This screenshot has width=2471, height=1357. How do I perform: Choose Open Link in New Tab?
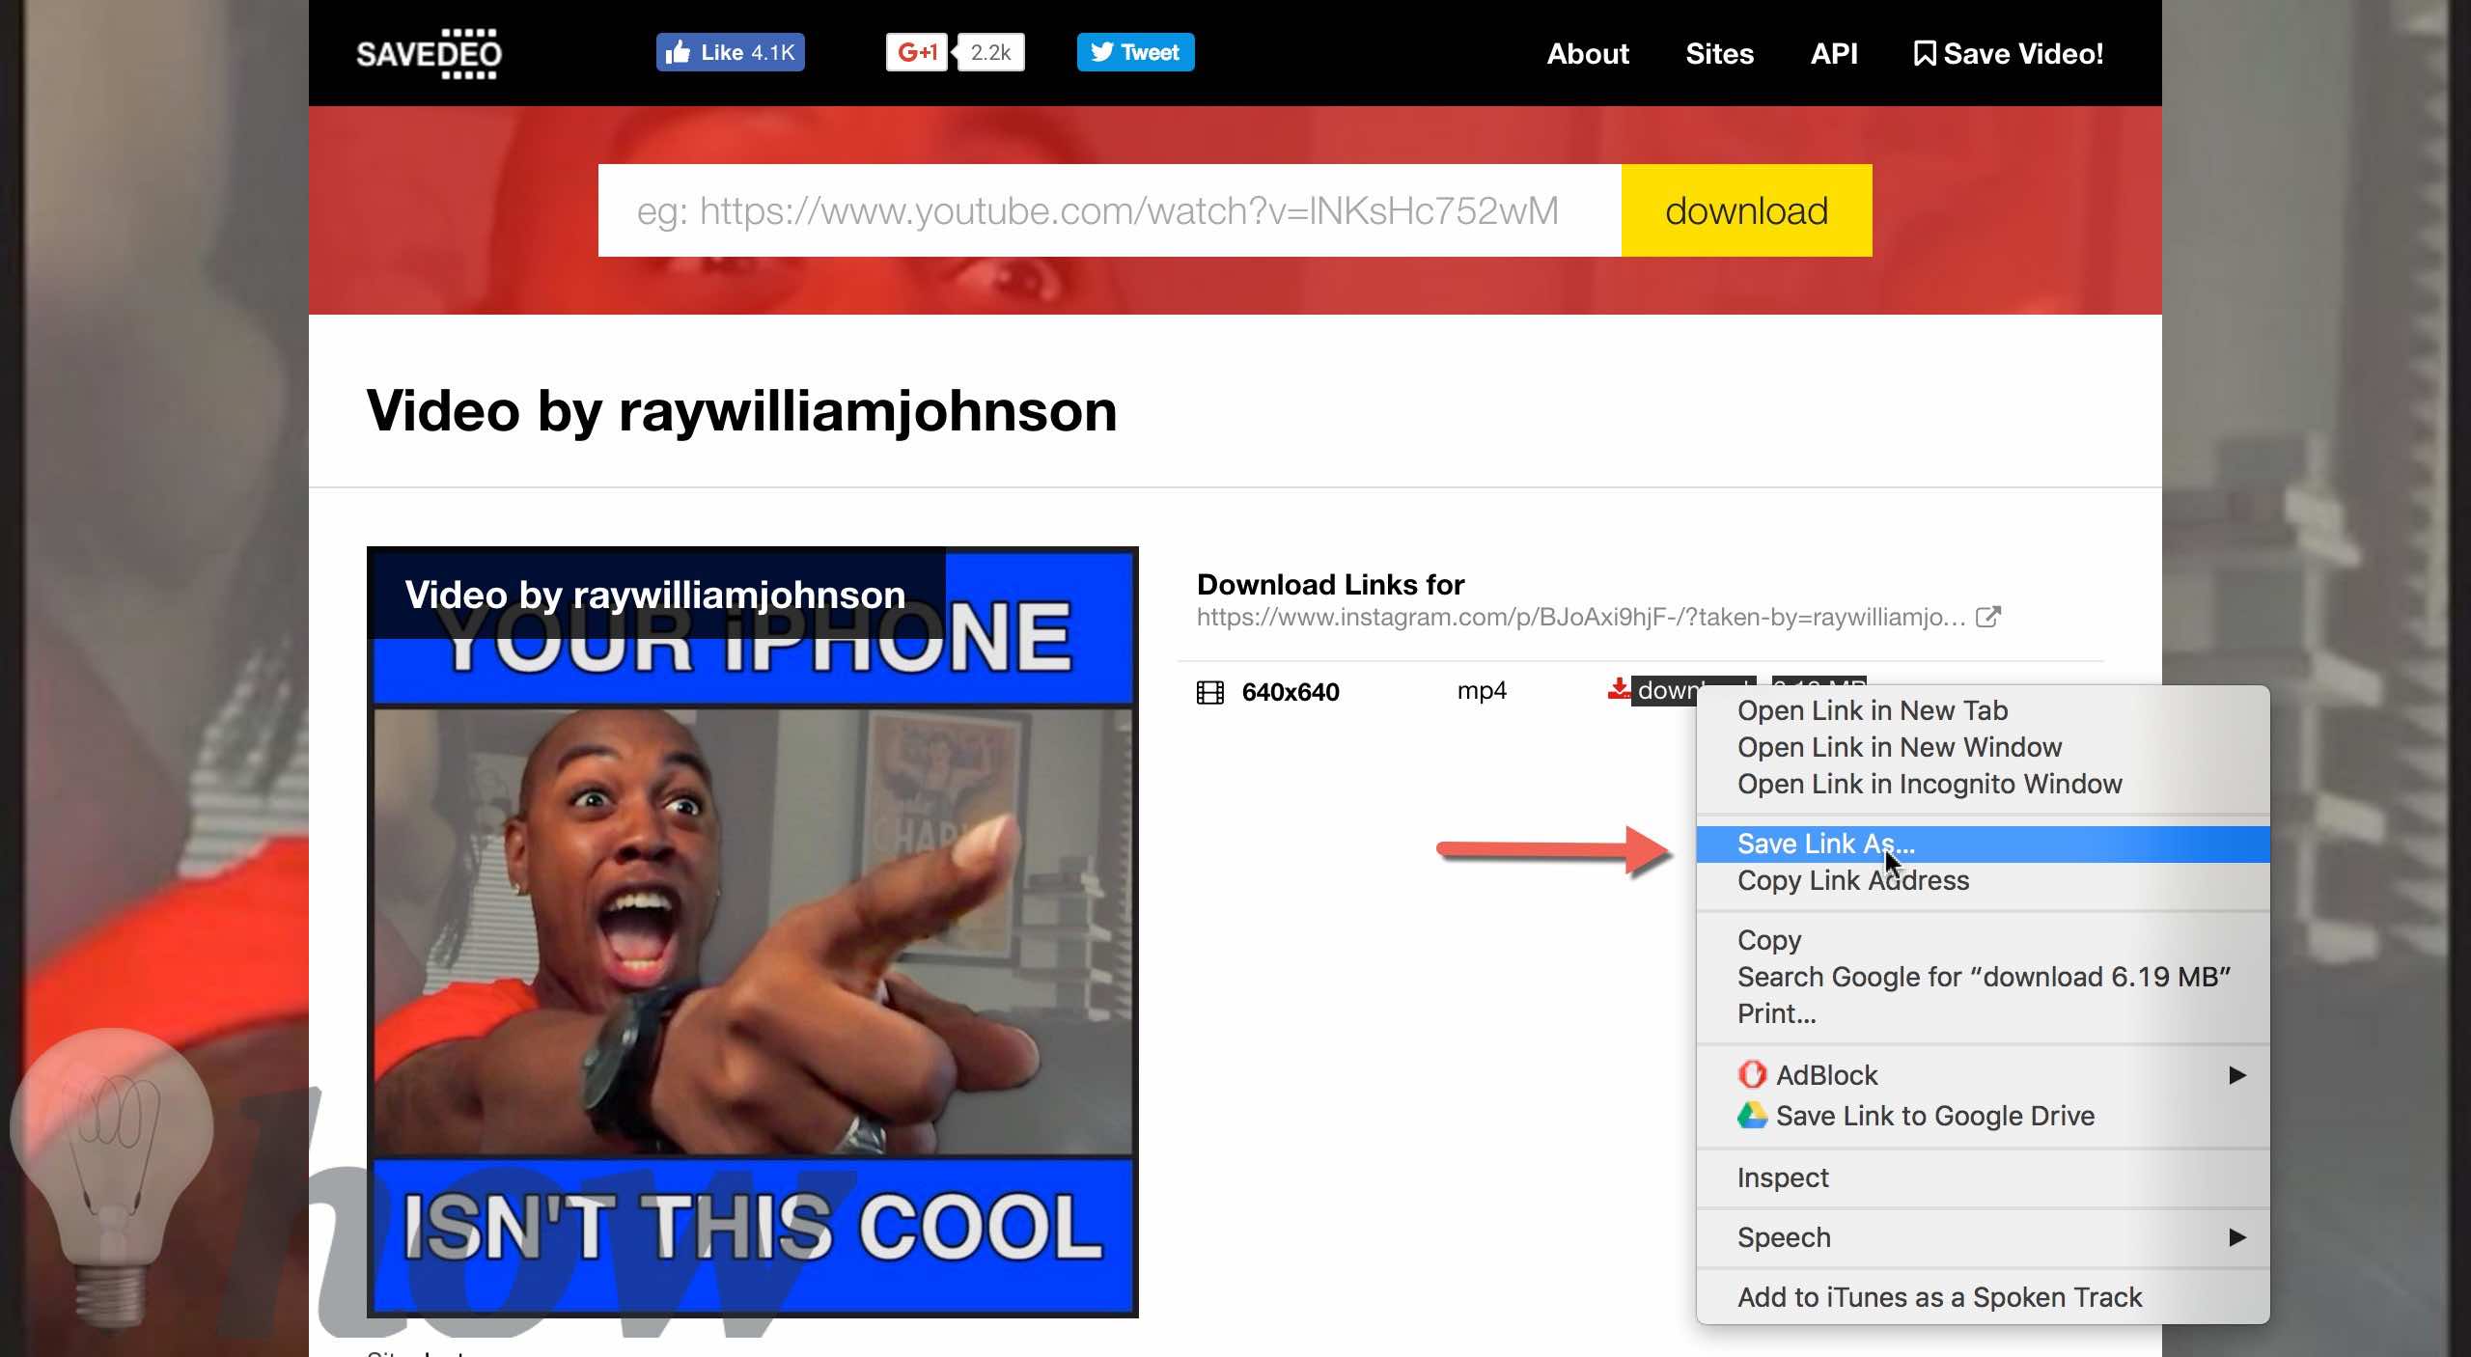coord(1983,710)
